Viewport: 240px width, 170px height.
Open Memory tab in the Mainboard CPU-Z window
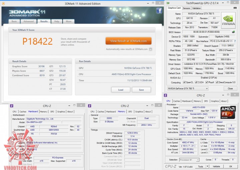point(44,112)
